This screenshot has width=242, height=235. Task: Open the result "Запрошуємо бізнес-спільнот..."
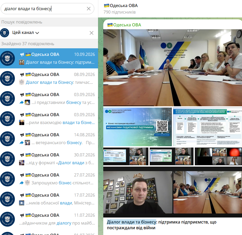tap(49, 179)
